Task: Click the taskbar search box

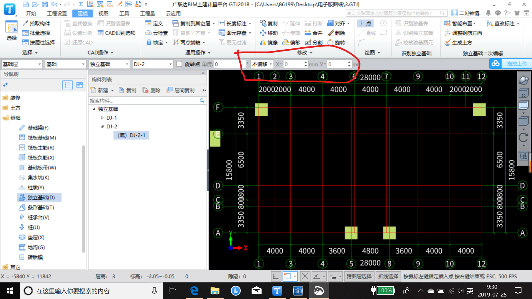Action: click(91, 291)
